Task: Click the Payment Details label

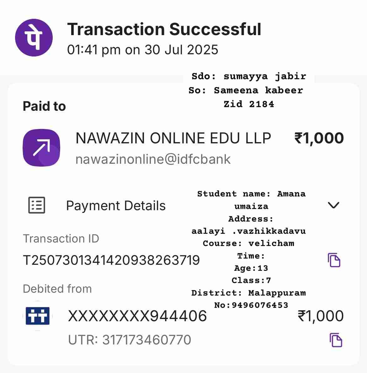Action: point(116,206)
